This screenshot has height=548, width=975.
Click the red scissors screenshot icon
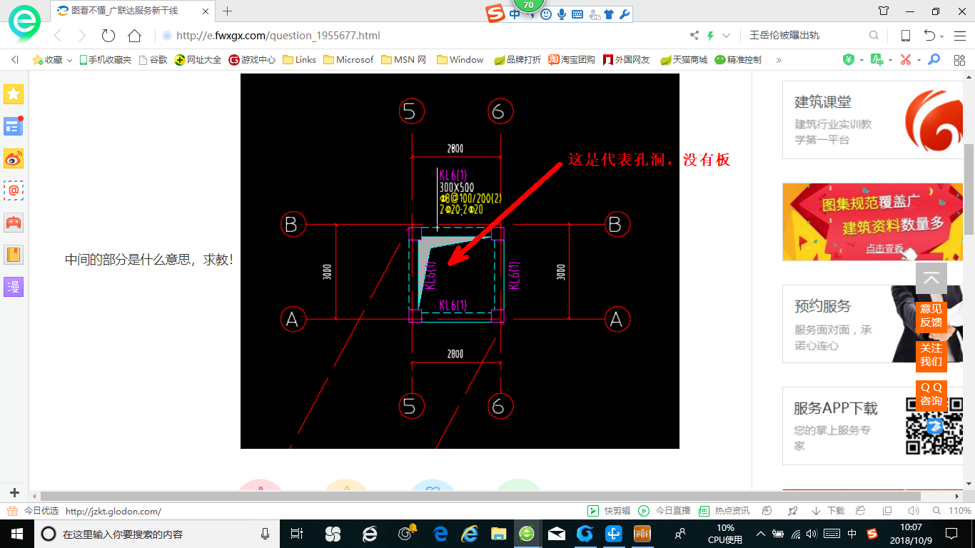click(905, 60)
